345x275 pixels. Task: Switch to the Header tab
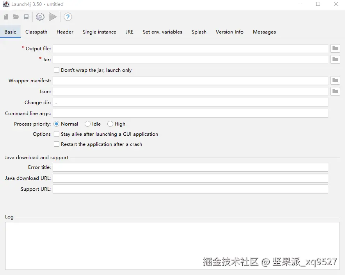[x=65, y=32]
